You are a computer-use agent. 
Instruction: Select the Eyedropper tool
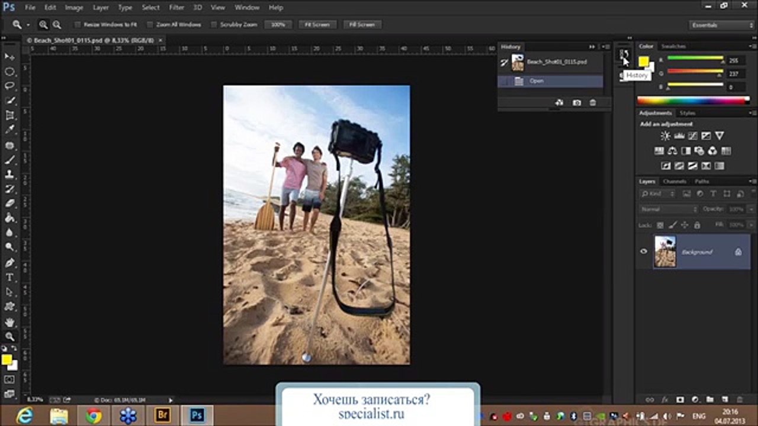tap(9, 130)
